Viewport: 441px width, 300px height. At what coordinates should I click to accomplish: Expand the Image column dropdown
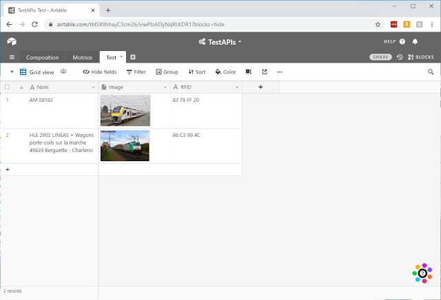[x=165, y=87]
